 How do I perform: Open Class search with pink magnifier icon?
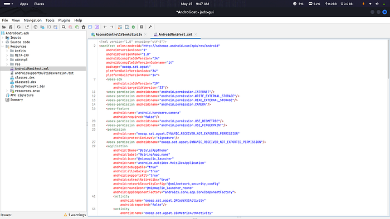70,27
